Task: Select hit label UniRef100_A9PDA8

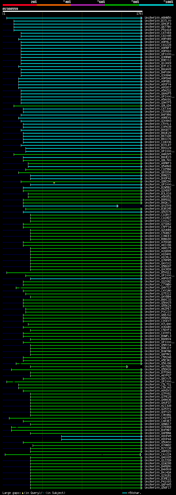Action: (158, 79)
